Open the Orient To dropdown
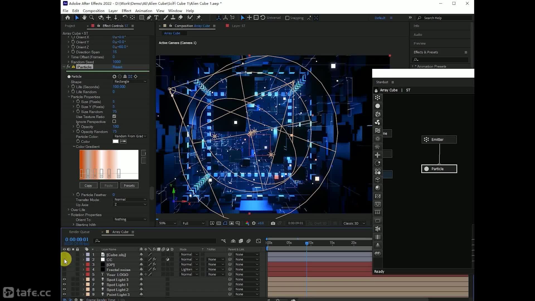The image size is (535, 301). [130, 219]
